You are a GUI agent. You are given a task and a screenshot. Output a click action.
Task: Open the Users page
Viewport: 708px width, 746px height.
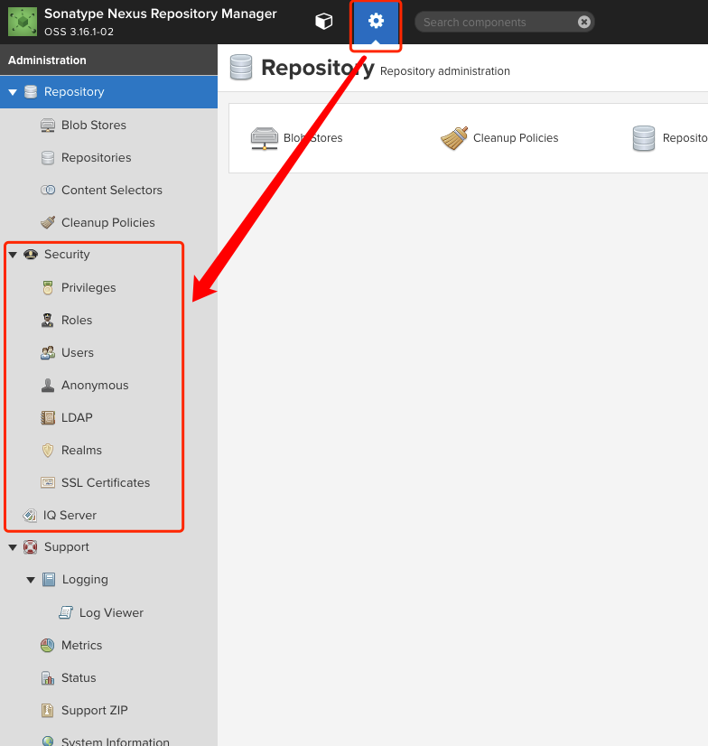click(78, 352)
